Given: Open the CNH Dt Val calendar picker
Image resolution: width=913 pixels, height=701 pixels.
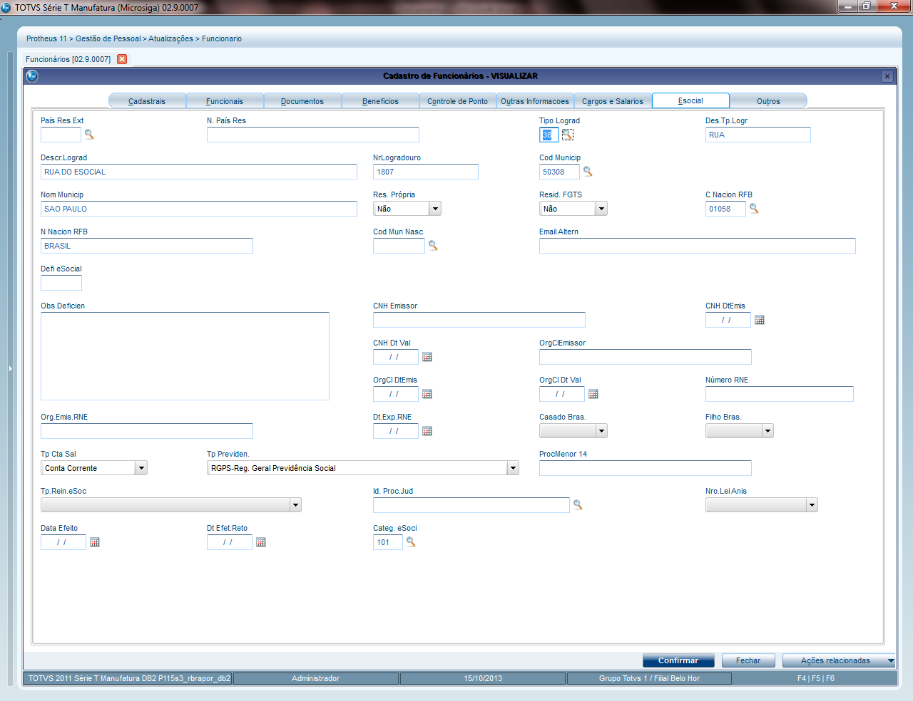Looking at the screenshot, I should pos(427,357).
